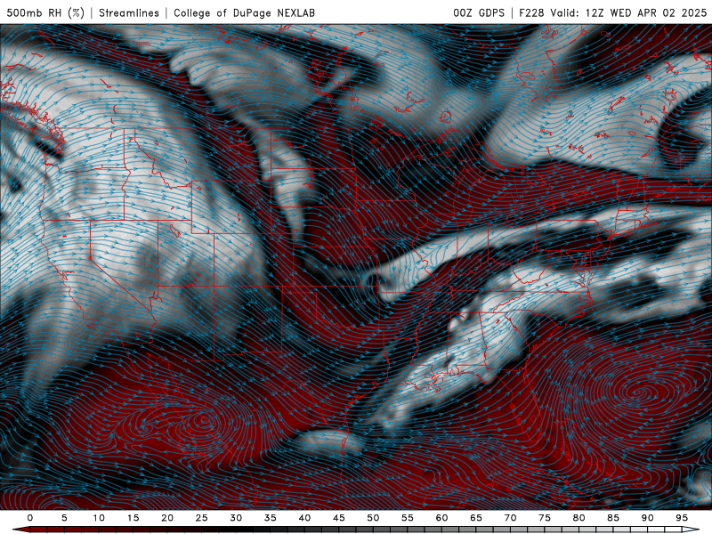Click the dark red left arrow of color bar
Image resolution: width=712 pixels, height=534 pixels.
click(21, 530)
